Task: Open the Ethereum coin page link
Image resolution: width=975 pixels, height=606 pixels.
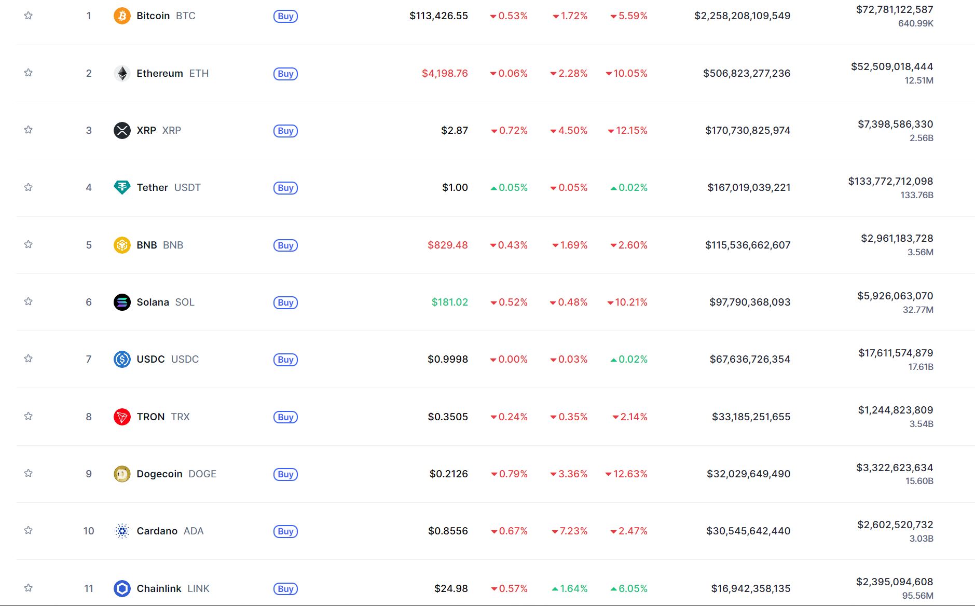Action: (173, 73)
